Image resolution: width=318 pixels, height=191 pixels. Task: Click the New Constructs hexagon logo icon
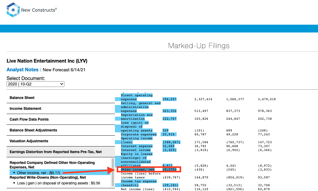13,10
